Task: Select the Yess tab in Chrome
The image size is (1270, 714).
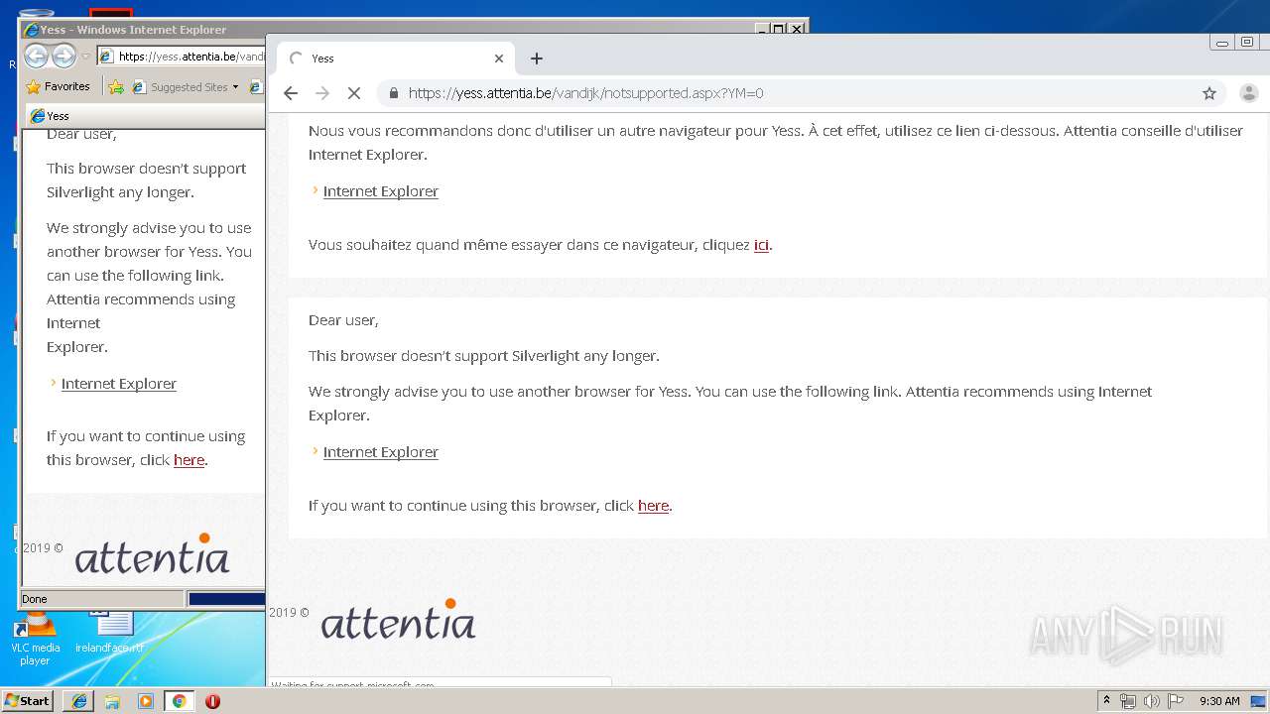Action: 395,59
